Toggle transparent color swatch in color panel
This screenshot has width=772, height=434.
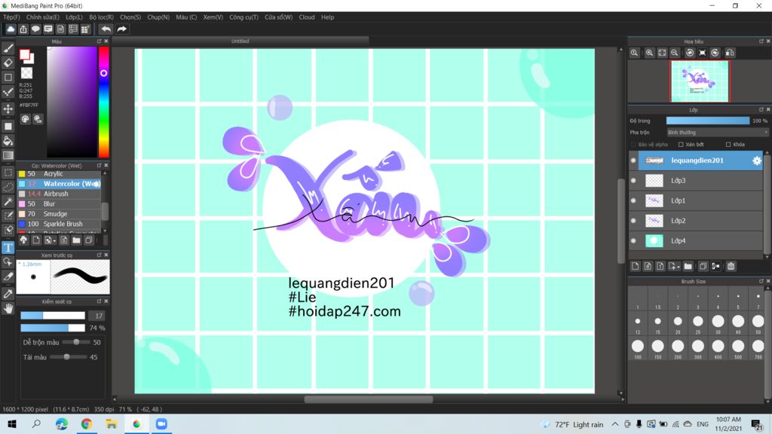pyautogui.click(x=26, y=73)
